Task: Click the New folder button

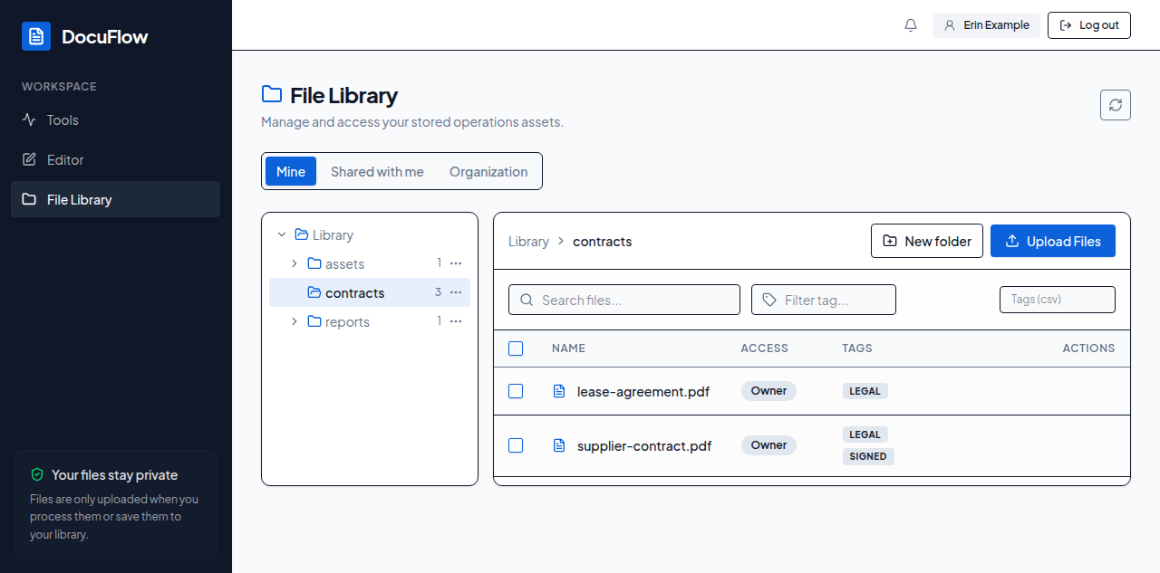Action: tap(927, 241)
